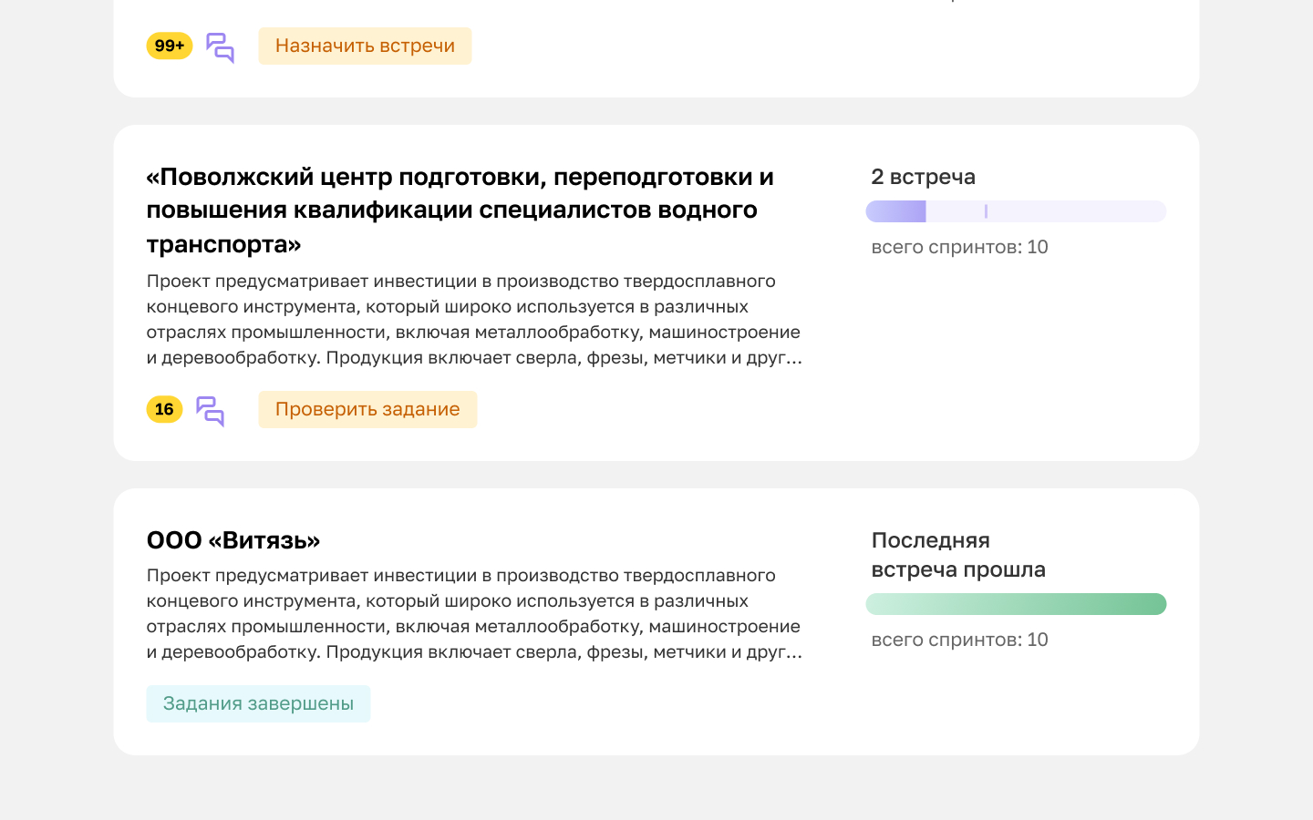1313x820 pixels.
Task: Open chat icon next to 99+ badge
Action: click(x=220, y=47)
